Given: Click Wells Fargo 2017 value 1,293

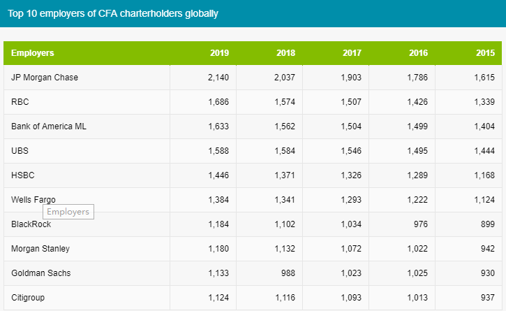Looking at the screenshot, I should coord(351,200).
